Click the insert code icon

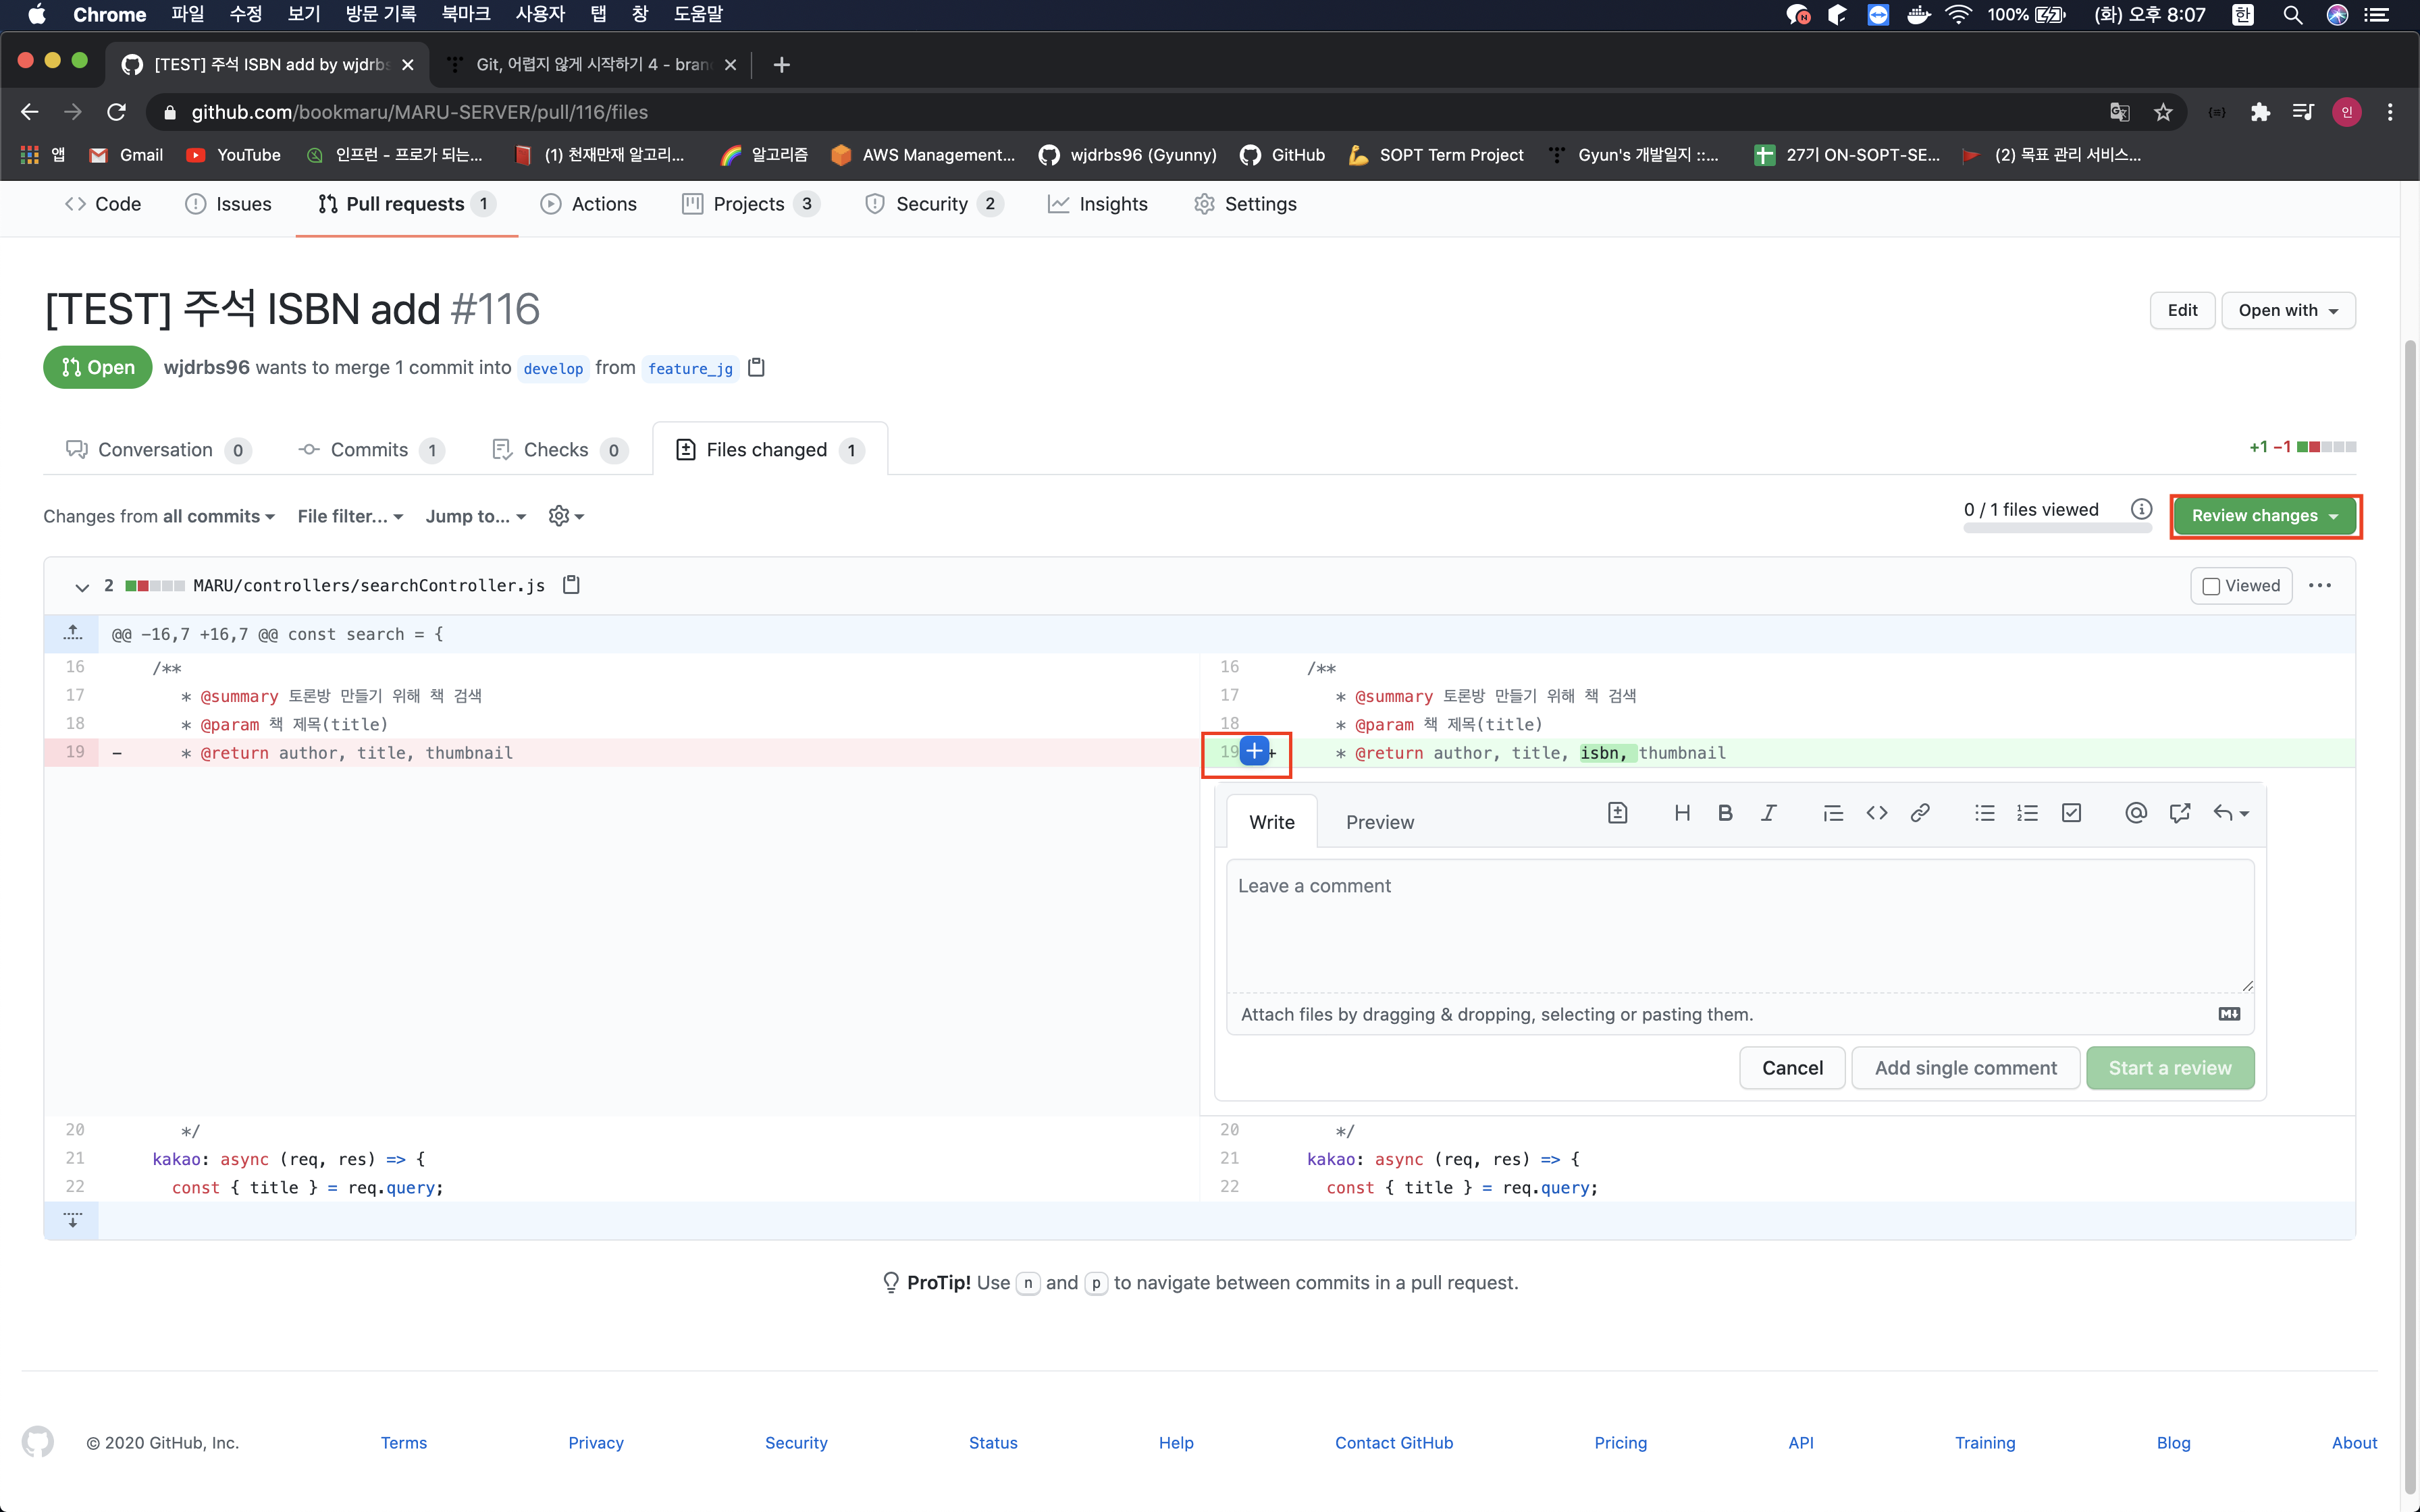pos(1876,813)
